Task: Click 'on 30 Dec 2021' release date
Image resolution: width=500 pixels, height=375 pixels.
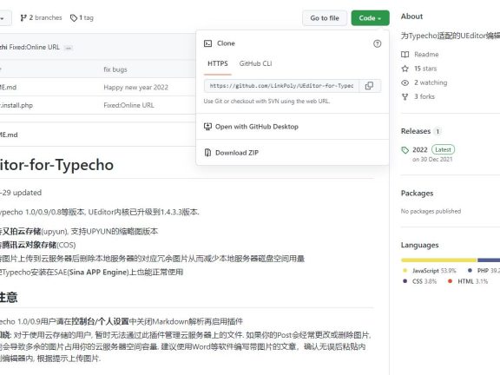Action: [x=432, y=160]
